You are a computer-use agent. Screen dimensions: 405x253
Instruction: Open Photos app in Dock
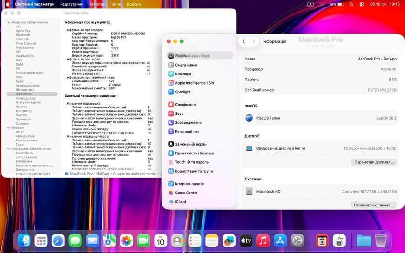point(127,241)
